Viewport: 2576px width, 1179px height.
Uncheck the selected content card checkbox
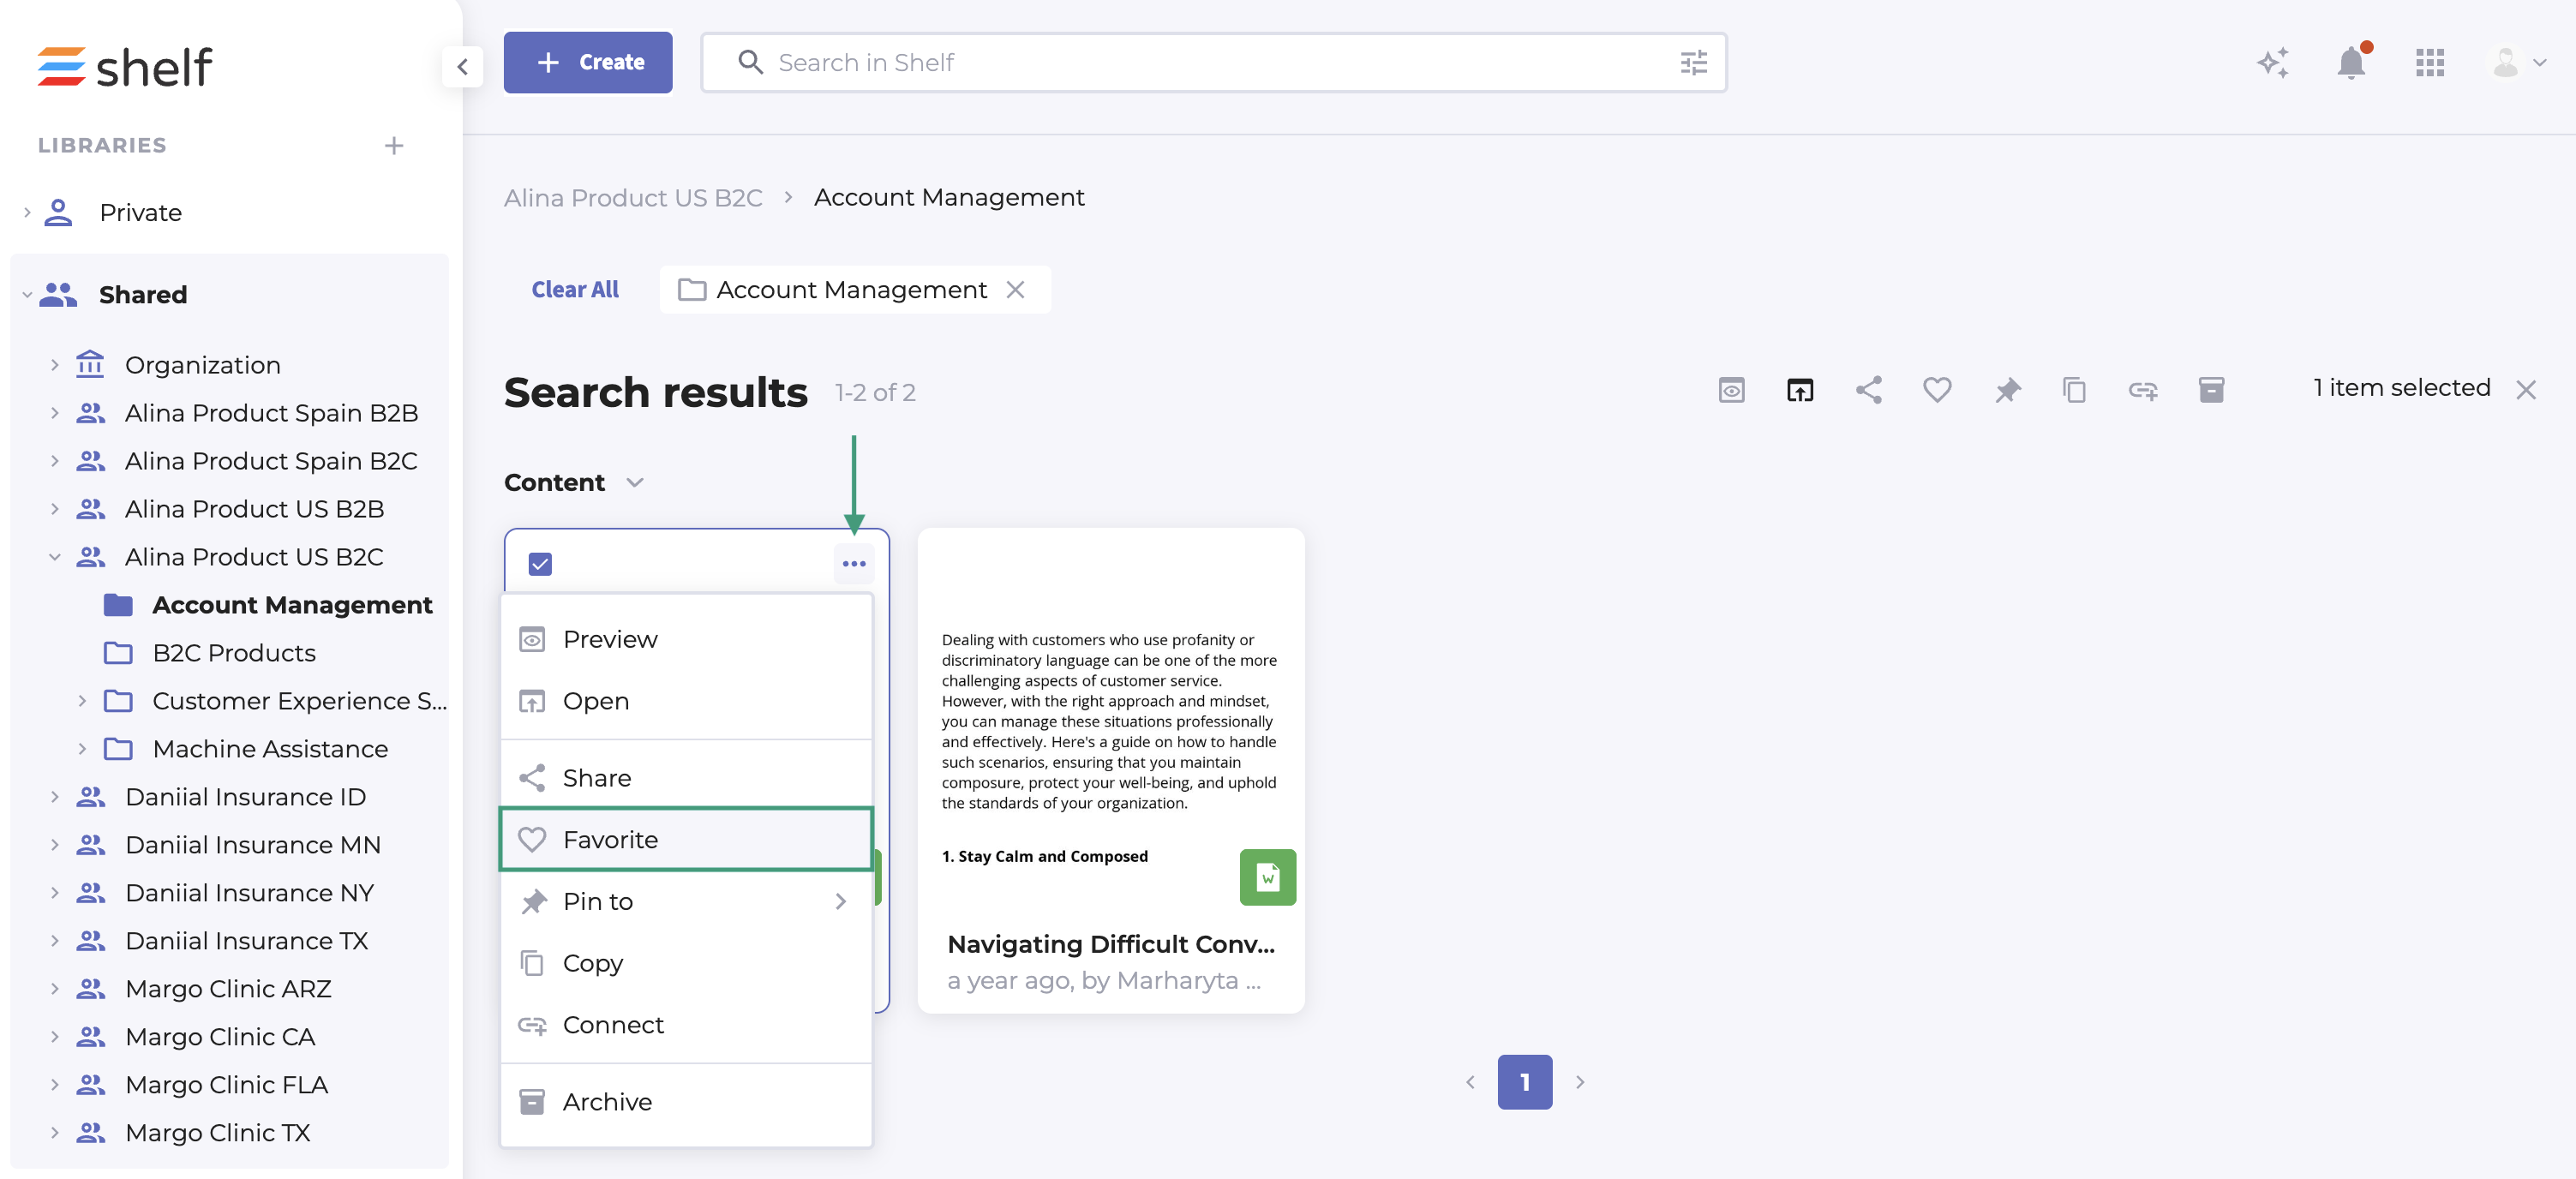(x=540, y=564)
